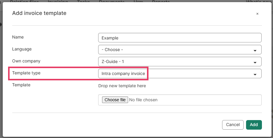Open the Language '- Choose -' selector
Image resolution: width=273 pixels, height=138 pixels.
pos(180,50)
